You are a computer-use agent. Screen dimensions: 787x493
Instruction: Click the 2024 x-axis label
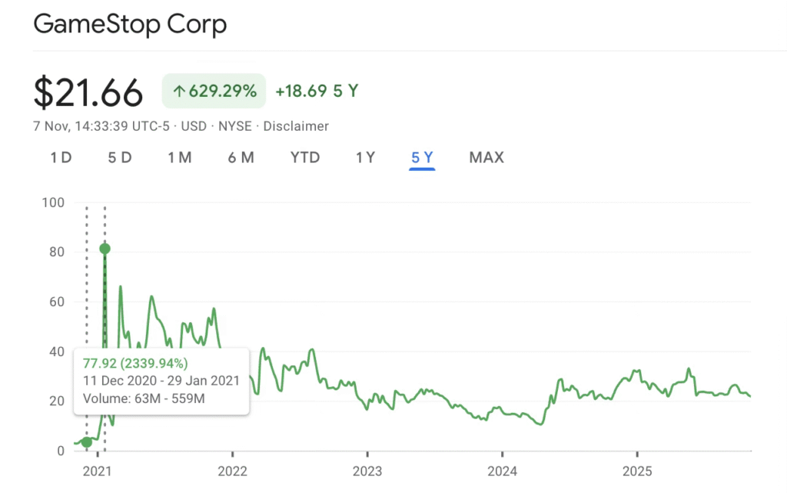point(501,471)
